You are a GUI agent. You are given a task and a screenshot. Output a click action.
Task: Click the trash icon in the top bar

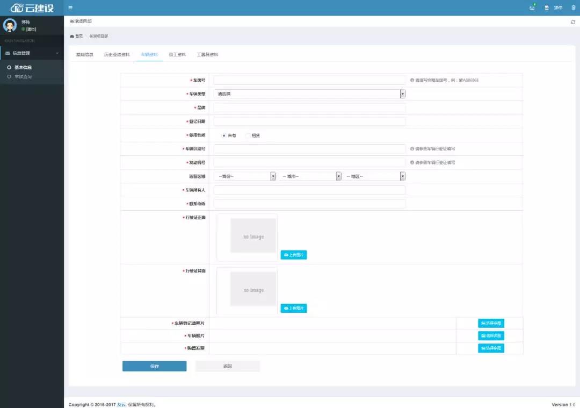pyautogui.click(x=573, y=8)
